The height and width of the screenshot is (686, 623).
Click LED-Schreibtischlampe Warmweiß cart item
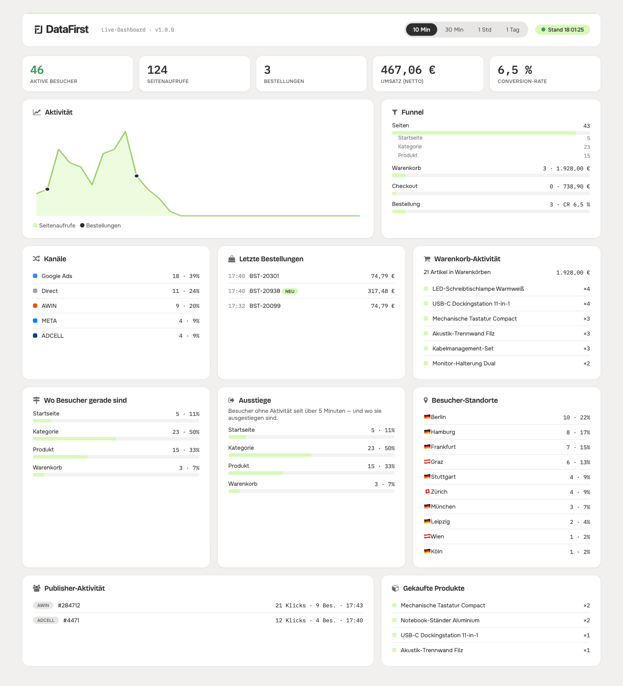(x=507, y=289)
